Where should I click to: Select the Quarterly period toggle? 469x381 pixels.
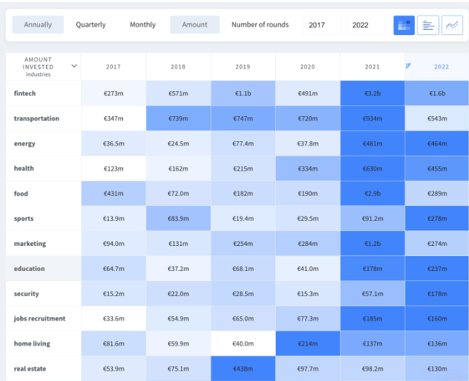tap(91, 25)
